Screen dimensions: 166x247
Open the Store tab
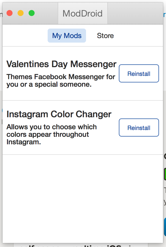(x=105, y=36)
